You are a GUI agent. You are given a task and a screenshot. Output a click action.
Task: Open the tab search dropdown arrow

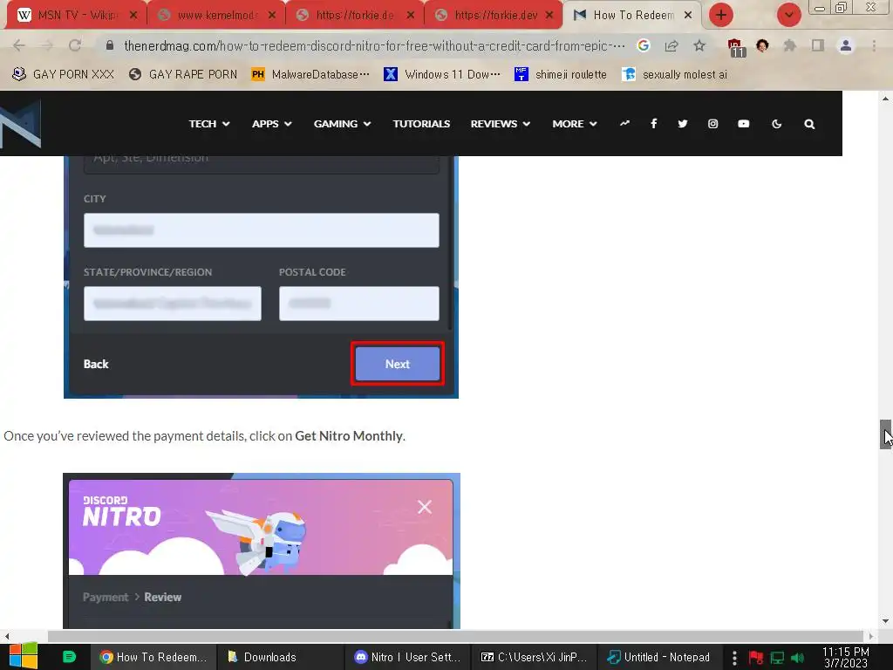tap(788, 16)
